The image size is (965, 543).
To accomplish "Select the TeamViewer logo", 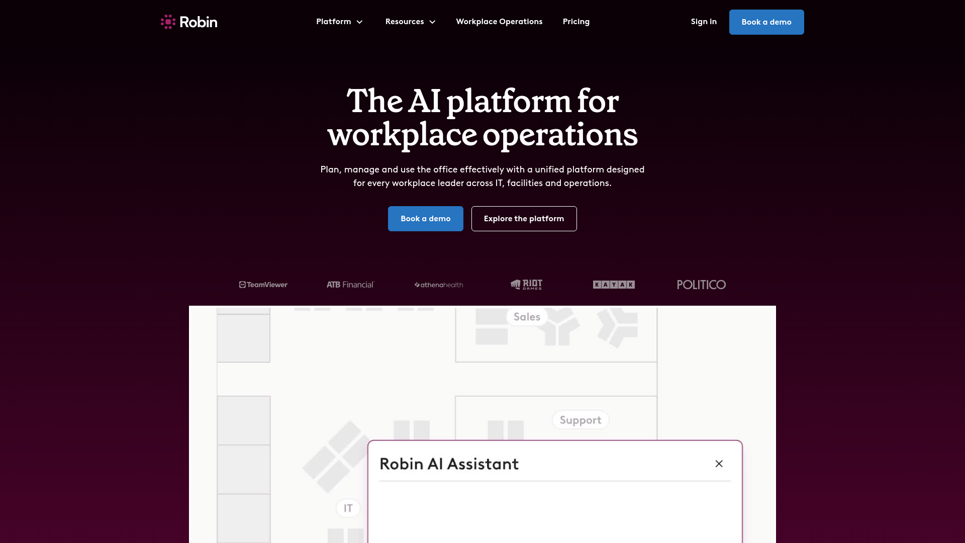I will (x=263, y=285).
